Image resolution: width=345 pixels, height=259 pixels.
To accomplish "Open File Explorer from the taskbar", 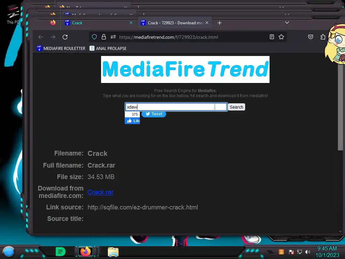I will [113, 252].
